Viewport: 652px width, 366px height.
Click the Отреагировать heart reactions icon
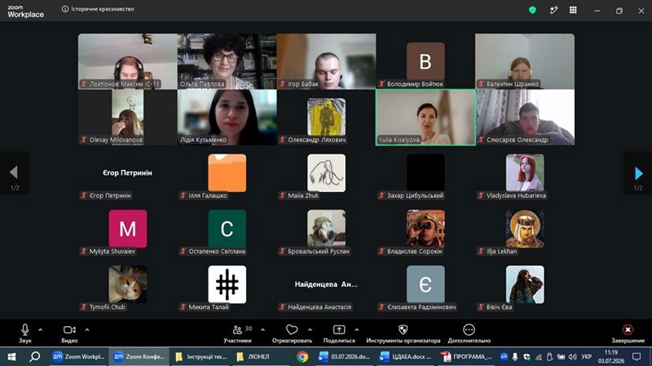292,329
